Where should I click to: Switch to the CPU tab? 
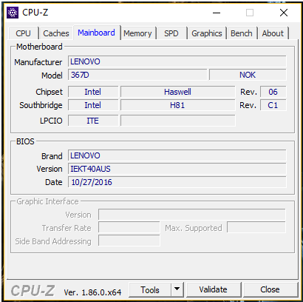23,33
